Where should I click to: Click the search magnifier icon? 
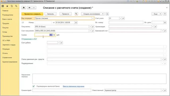click(x=16, y=6)
